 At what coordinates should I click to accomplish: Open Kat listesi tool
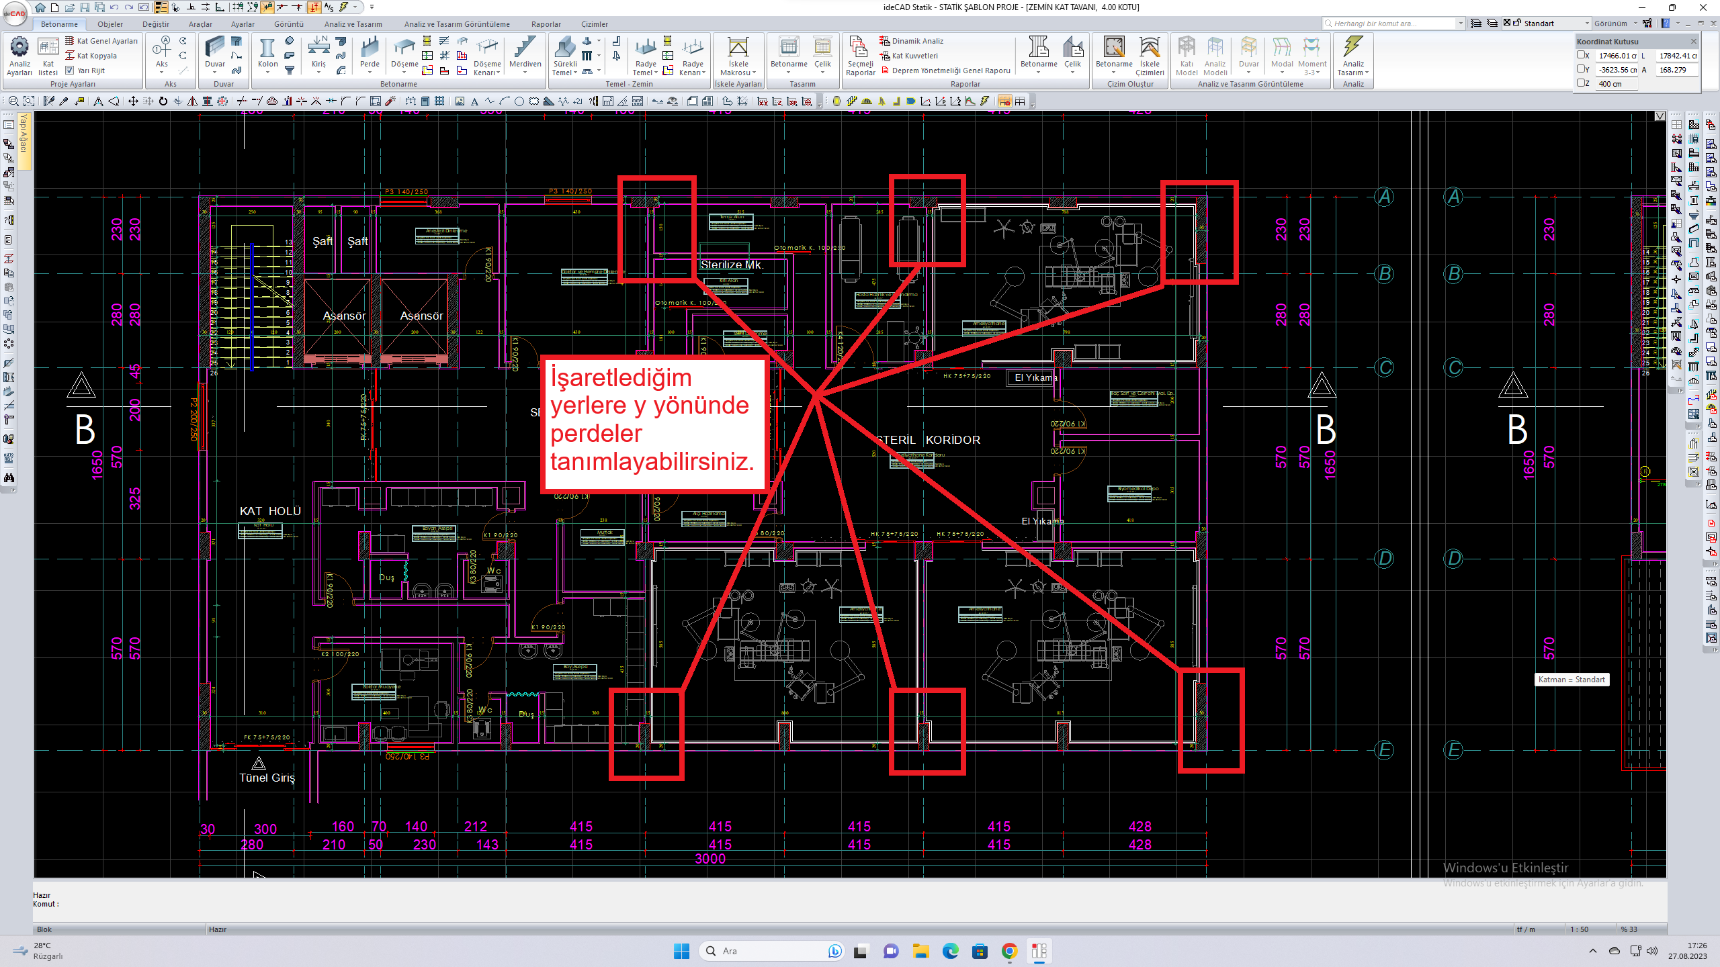tap(48, 56)
